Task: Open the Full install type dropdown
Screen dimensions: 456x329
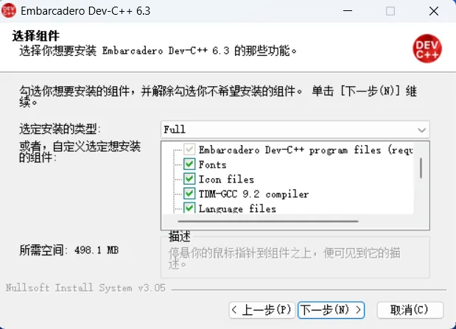Action: tap(295, 130)
